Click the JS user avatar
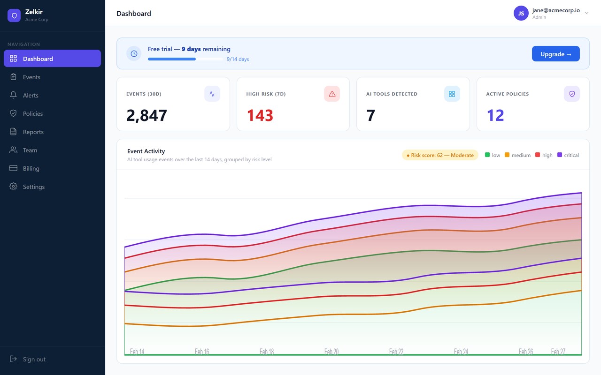Image resolution: width=601 pixels, height=375 pixels. pyautogui.click(x=521, y=13)
